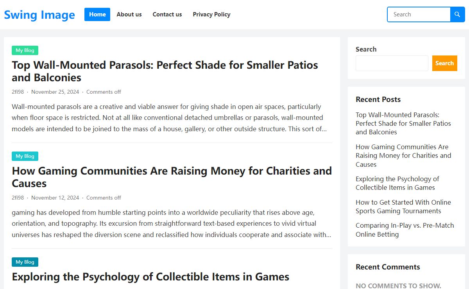
Task: Focus the header Search input field
Action: (x=419, y=14)
